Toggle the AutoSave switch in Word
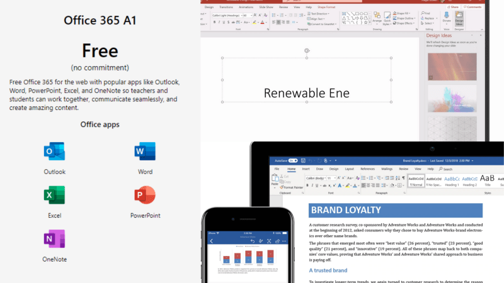 click(x=294, y=161)
